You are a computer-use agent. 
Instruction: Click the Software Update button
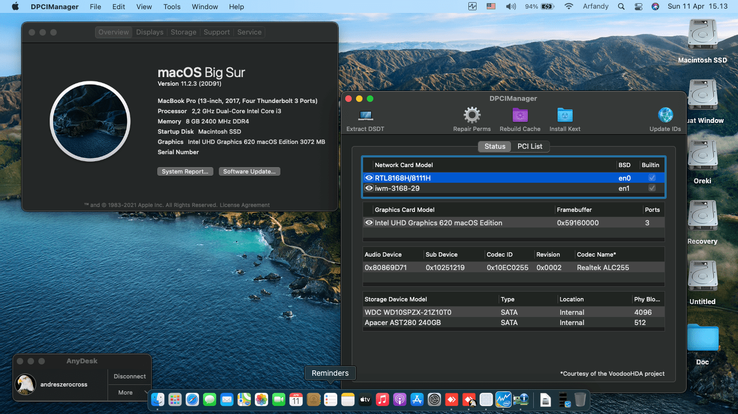click(249, 171)
